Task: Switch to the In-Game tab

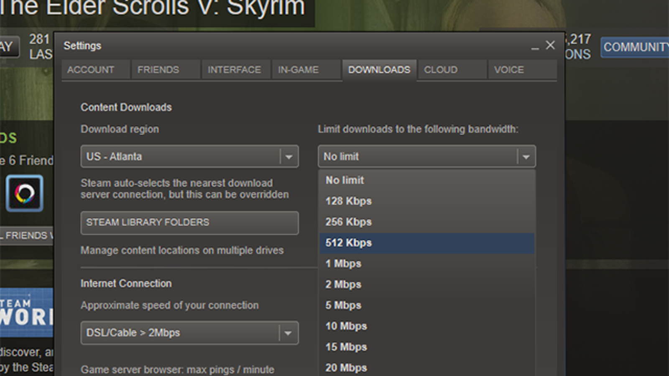Action: 306,70
